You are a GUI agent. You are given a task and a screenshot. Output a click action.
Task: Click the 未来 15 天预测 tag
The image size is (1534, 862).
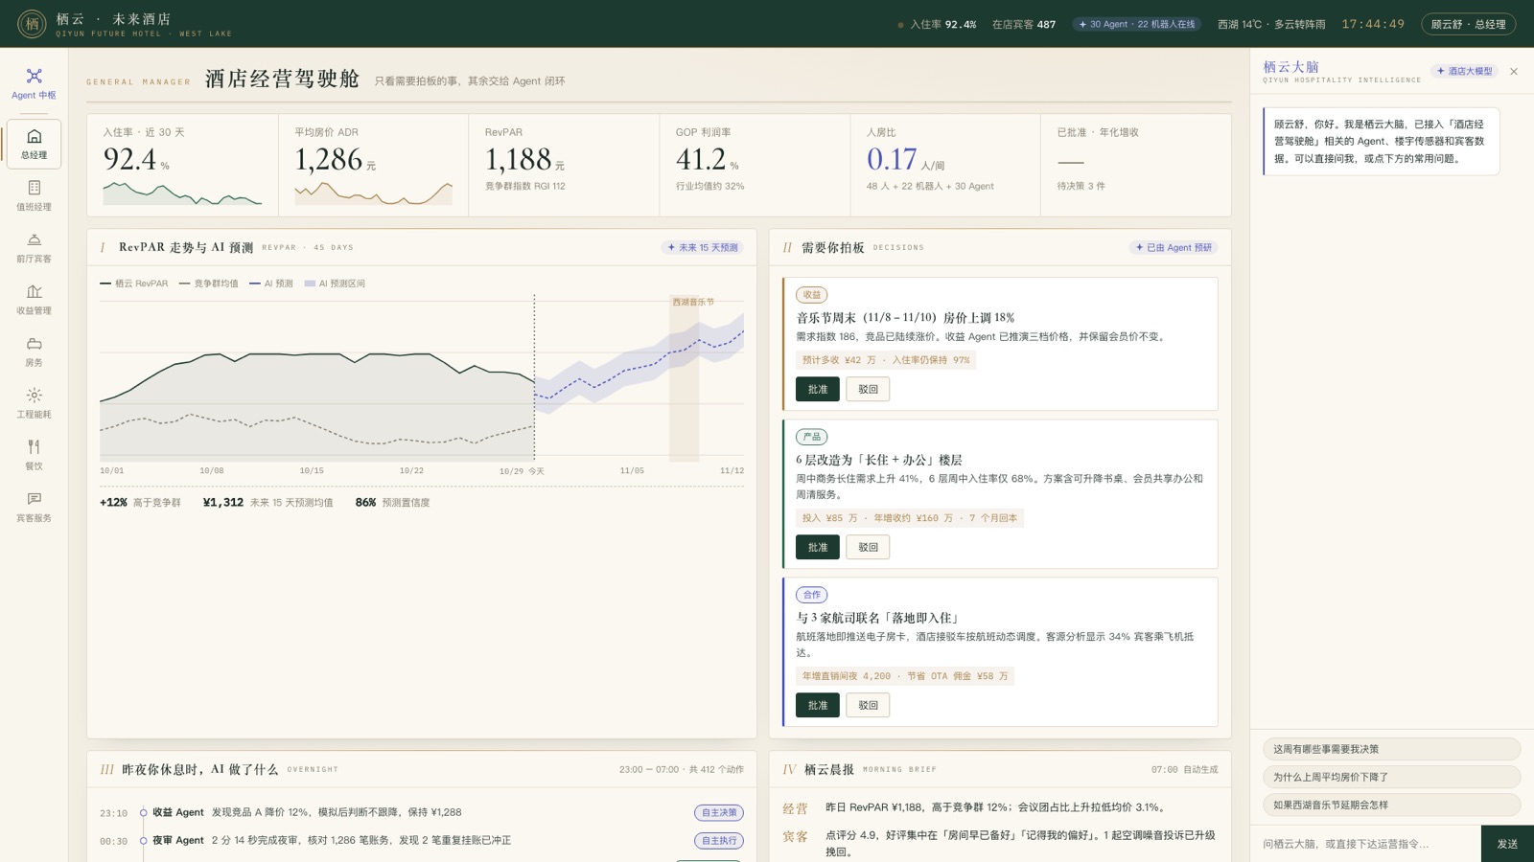[x=703, y=247]
